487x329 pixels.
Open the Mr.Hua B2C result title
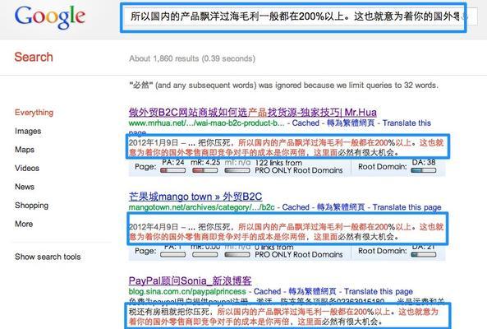tap(252, 112)
